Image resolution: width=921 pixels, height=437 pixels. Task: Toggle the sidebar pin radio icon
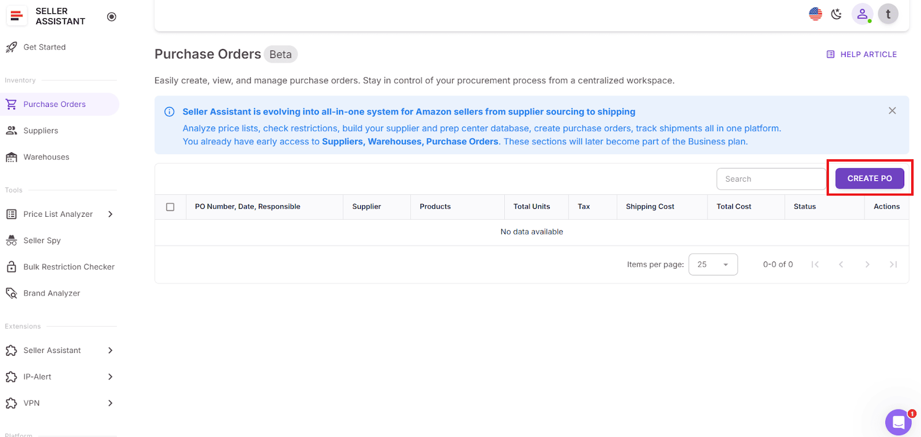point(112,17)
